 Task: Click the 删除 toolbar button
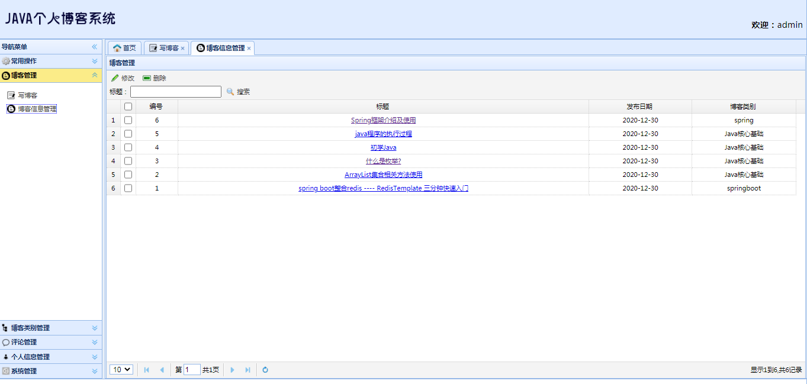155,78
